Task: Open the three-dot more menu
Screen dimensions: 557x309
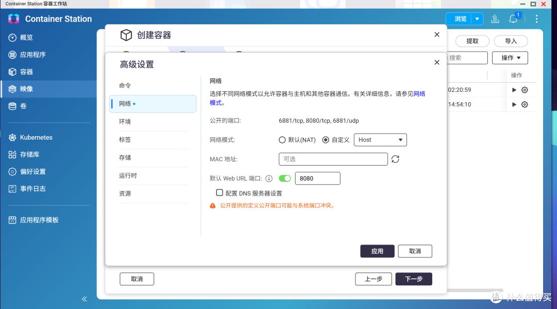Action: coord(536,19)
